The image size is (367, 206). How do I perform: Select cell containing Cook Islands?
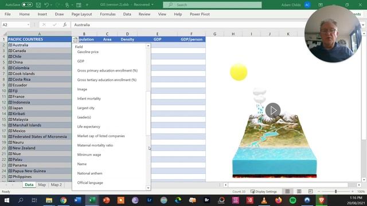coord(40,74)
